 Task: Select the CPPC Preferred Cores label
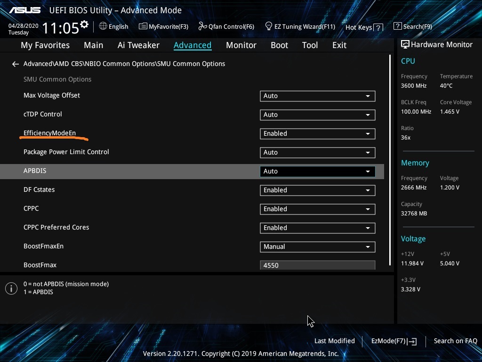pos(56,228)
